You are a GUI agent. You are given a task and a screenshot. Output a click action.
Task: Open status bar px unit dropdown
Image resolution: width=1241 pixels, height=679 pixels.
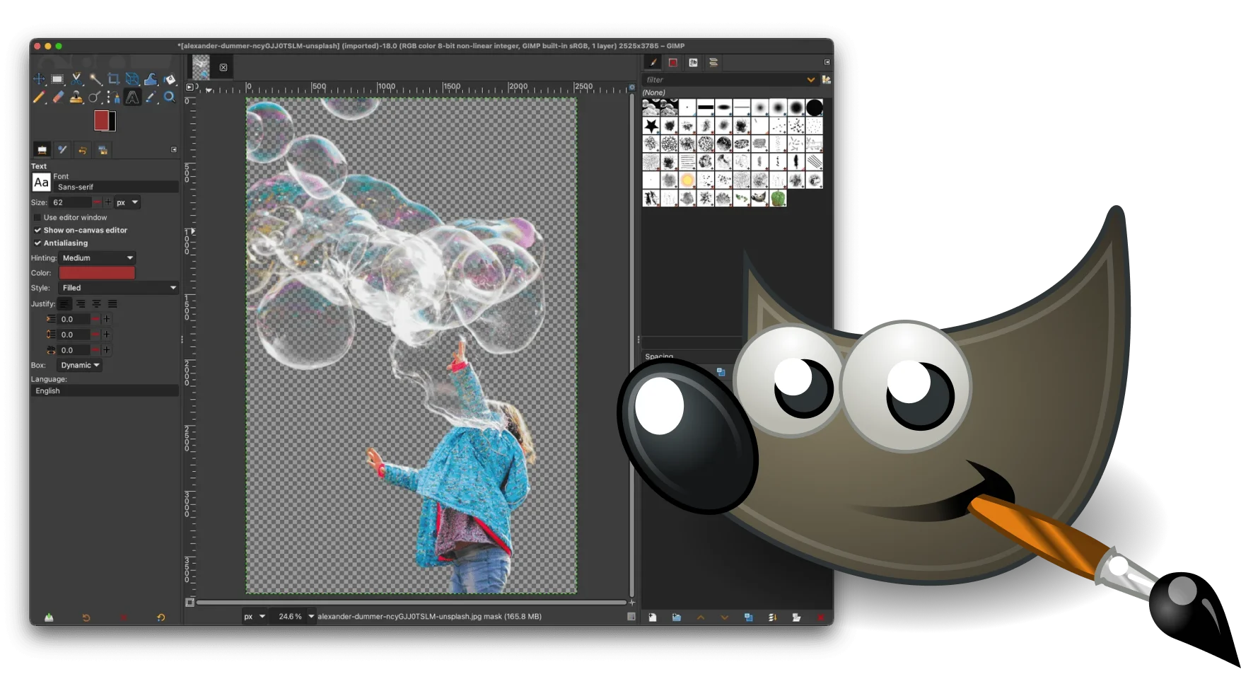coord(255,617)
